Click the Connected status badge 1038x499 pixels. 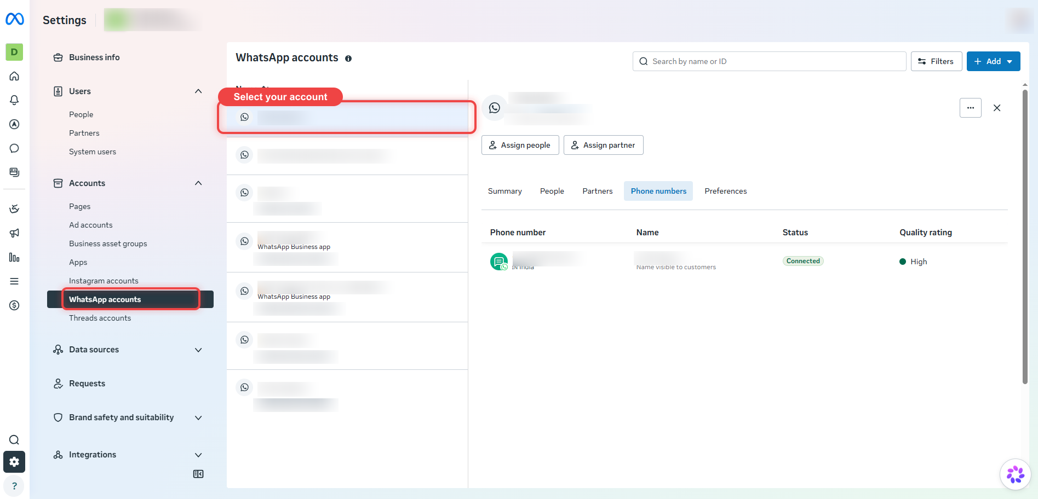[803, 261]
